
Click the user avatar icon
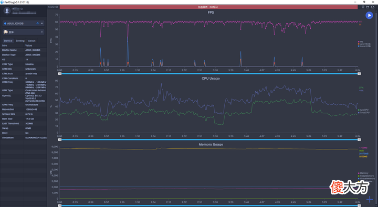point(7,10)
